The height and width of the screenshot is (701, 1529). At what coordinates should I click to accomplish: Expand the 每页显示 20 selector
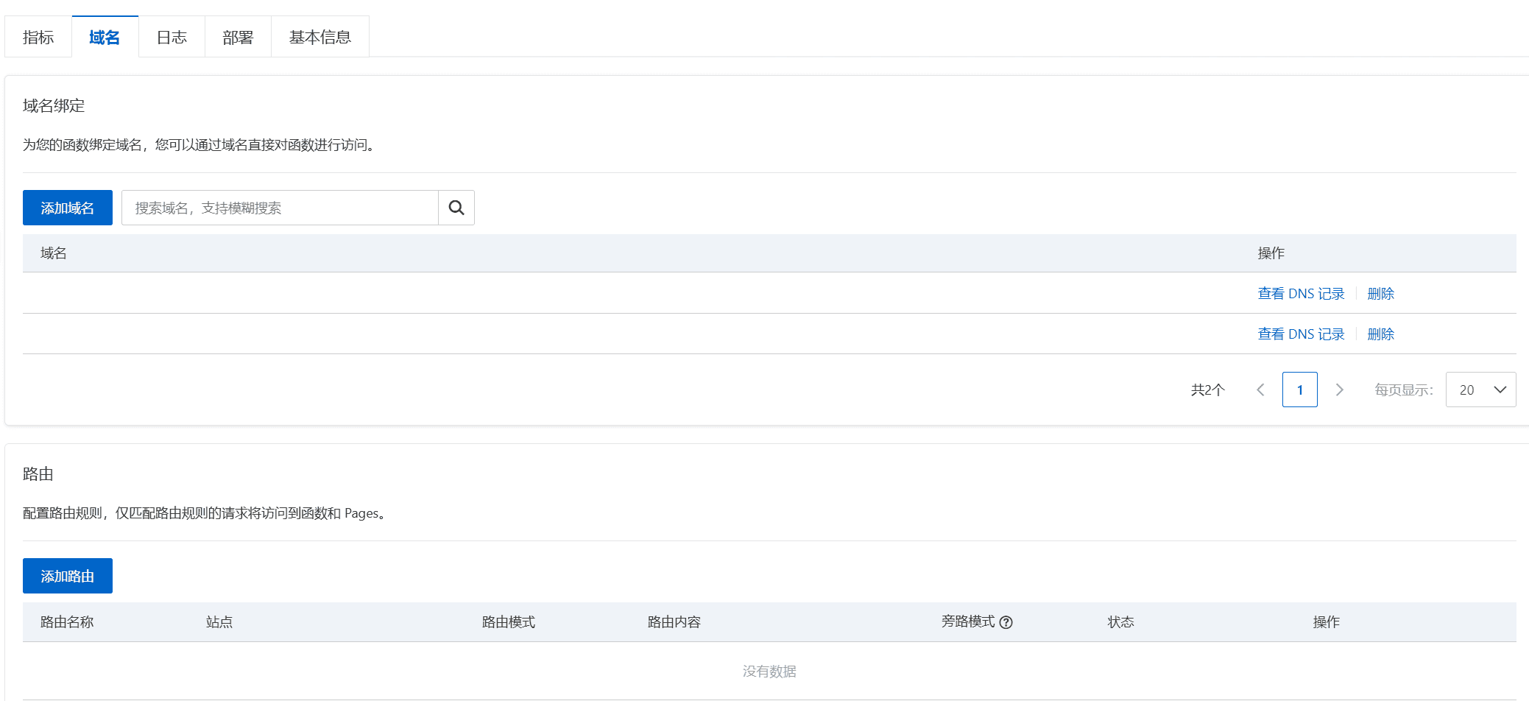click(x=1480, y=390)
